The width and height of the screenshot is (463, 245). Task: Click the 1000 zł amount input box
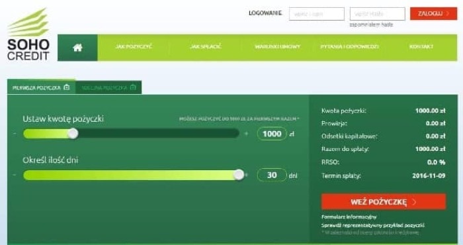coord(272,134)
